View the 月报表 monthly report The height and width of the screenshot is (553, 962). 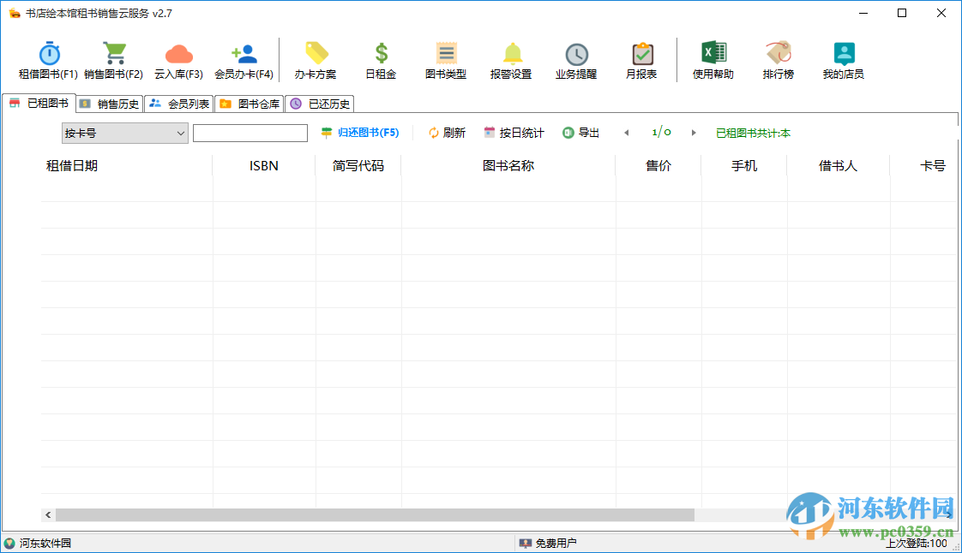point(640,58)
